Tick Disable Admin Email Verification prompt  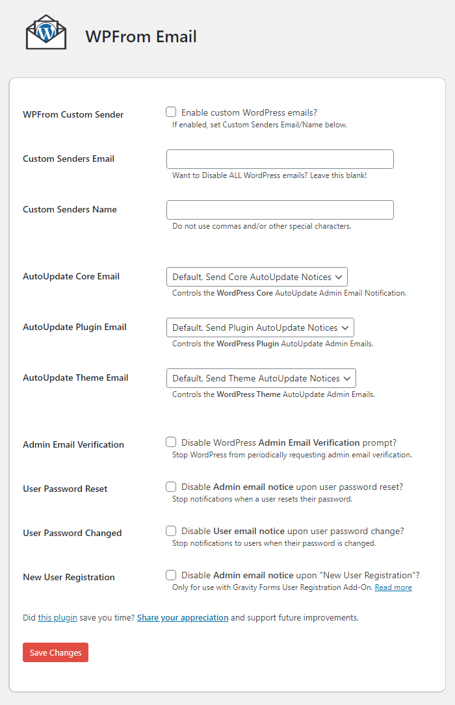171,442
